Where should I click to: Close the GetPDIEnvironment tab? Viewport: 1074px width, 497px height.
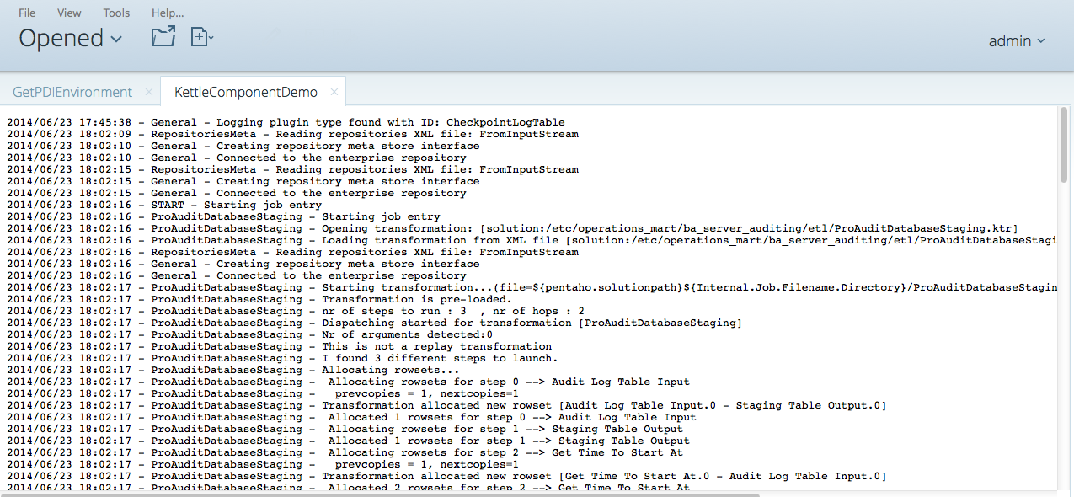[149, 92]
